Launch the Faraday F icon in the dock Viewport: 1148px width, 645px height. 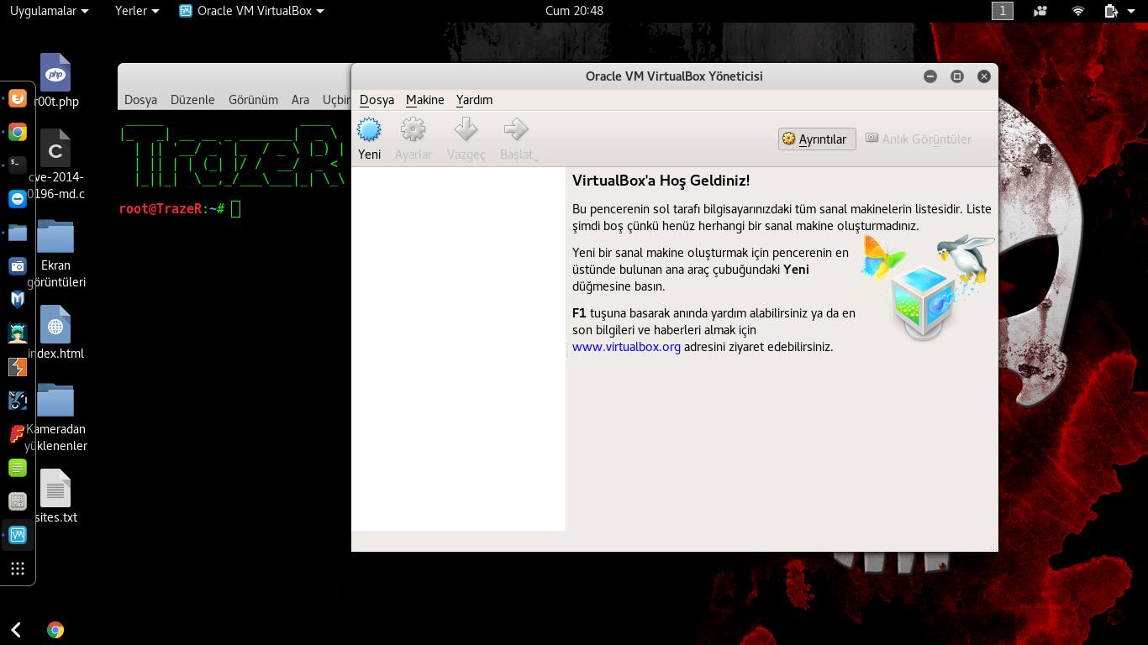[x=18, y=434]
